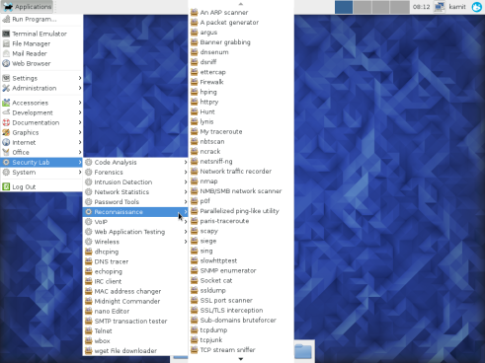Open the MAC address changer tool
The height and width of the screenshot is (363, 485).
[135, 291]
